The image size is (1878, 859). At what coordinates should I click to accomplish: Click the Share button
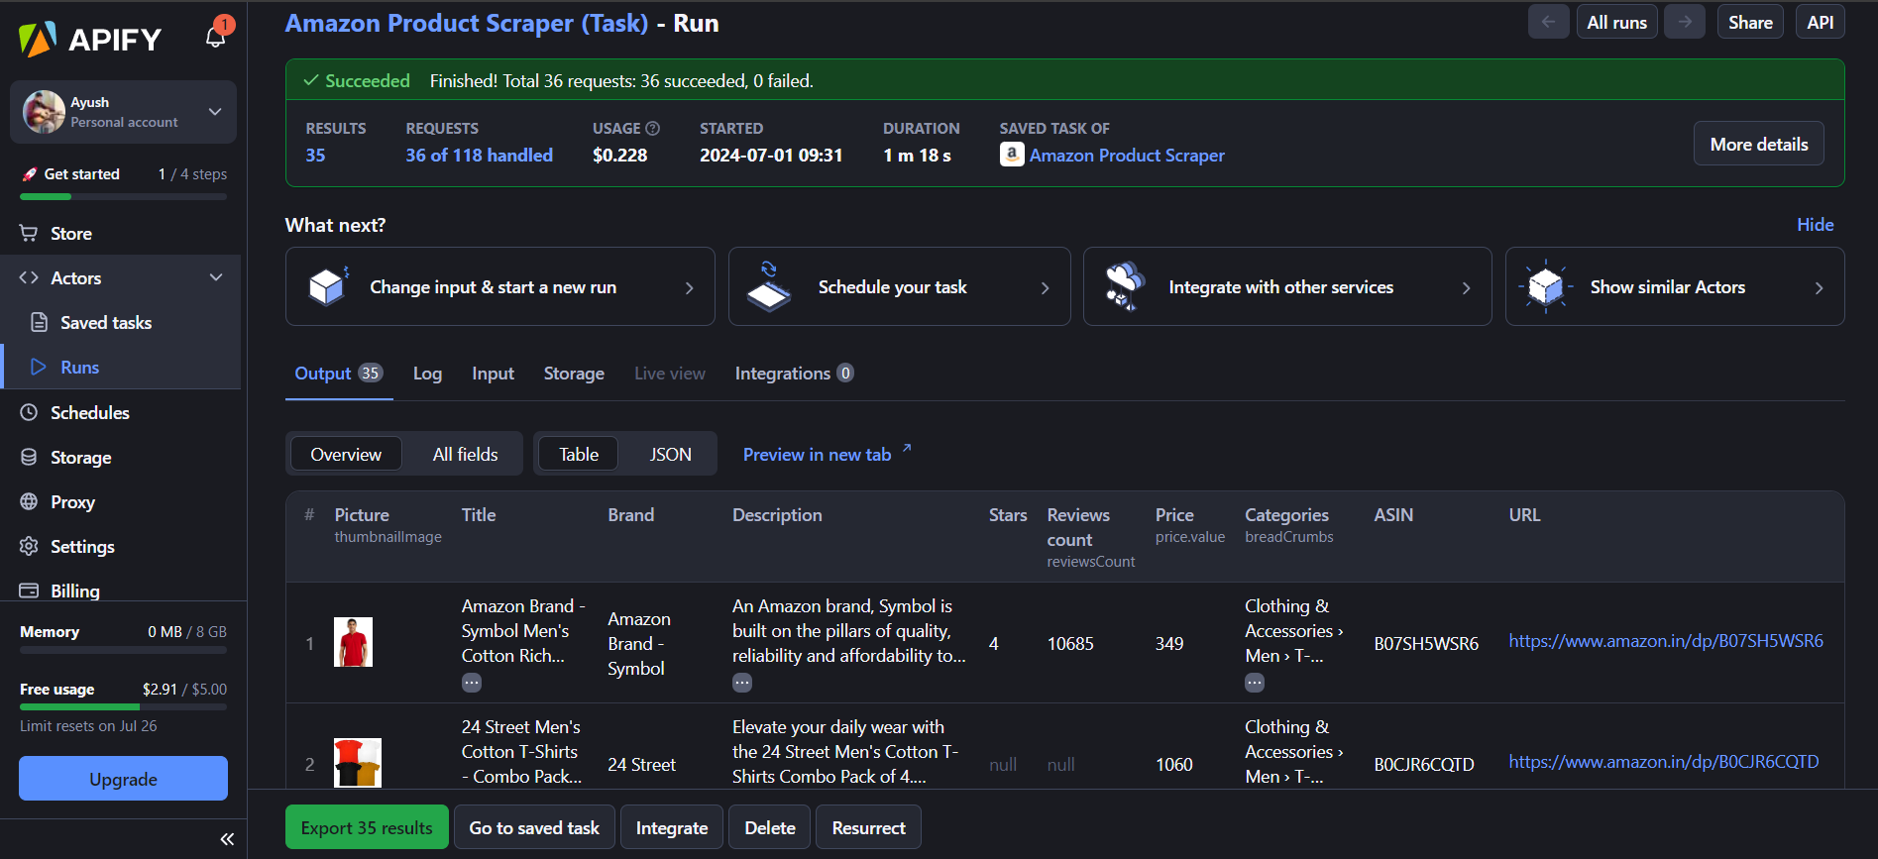point(1750,22)
